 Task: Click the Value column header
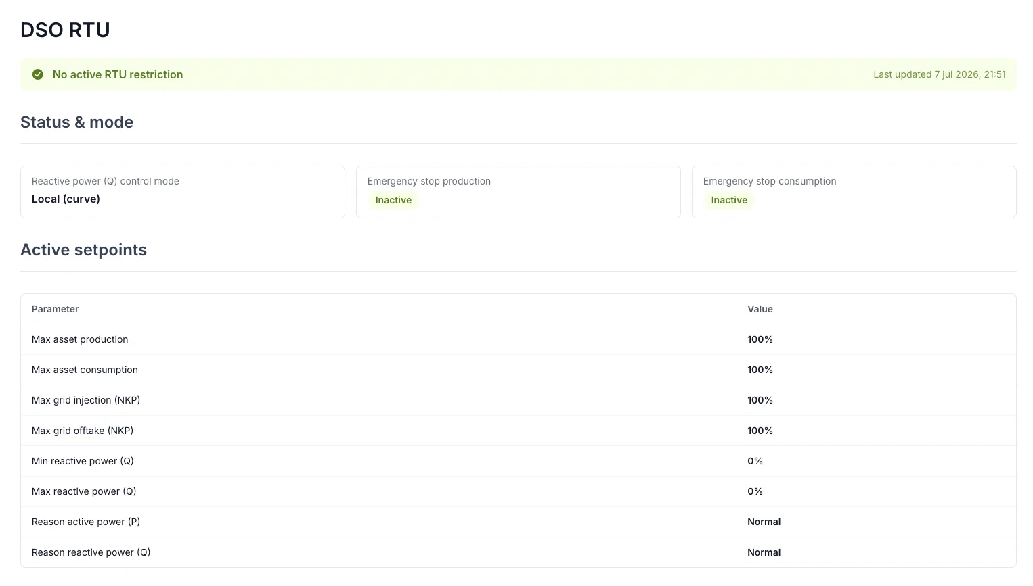(760, 309)
